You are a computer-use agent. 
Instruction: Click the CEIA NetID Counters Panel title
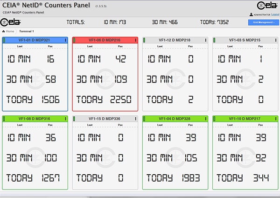tap(46, 5)
